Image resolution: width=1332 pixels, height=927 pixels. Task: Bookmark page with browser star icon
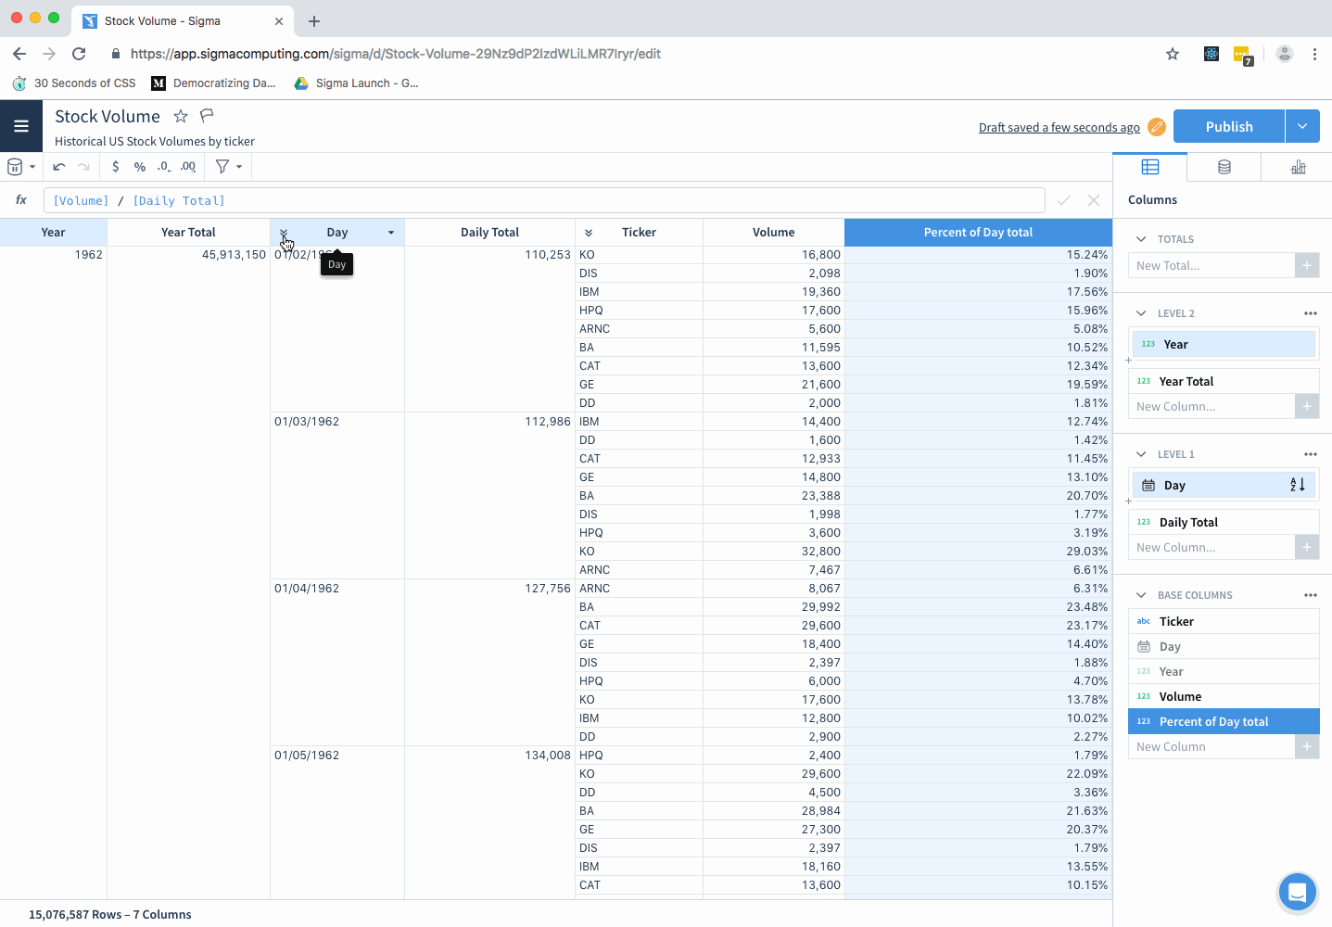[x=1173, y=54]
